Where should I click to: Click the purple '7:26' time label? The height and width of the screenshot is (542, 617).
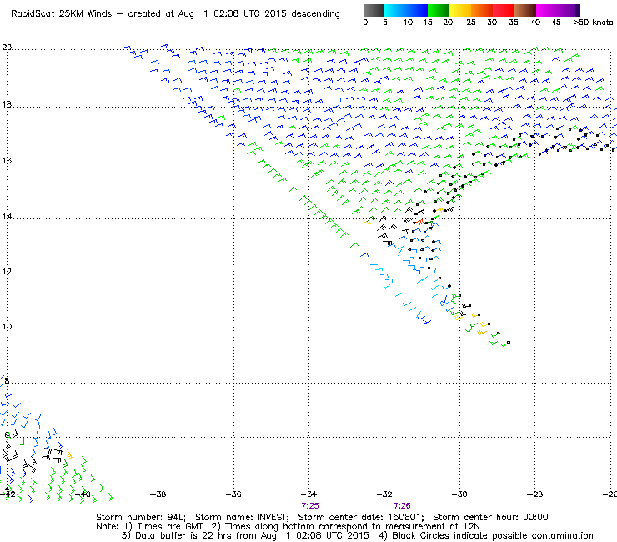point(402,506)
